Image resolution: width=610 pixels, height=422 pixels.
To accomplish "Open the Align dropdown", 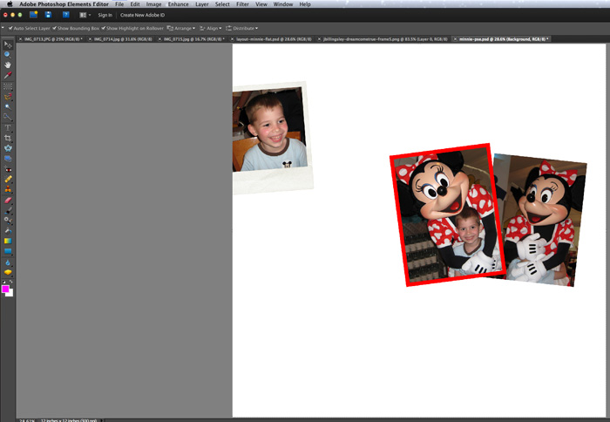I will pos(211,29).
